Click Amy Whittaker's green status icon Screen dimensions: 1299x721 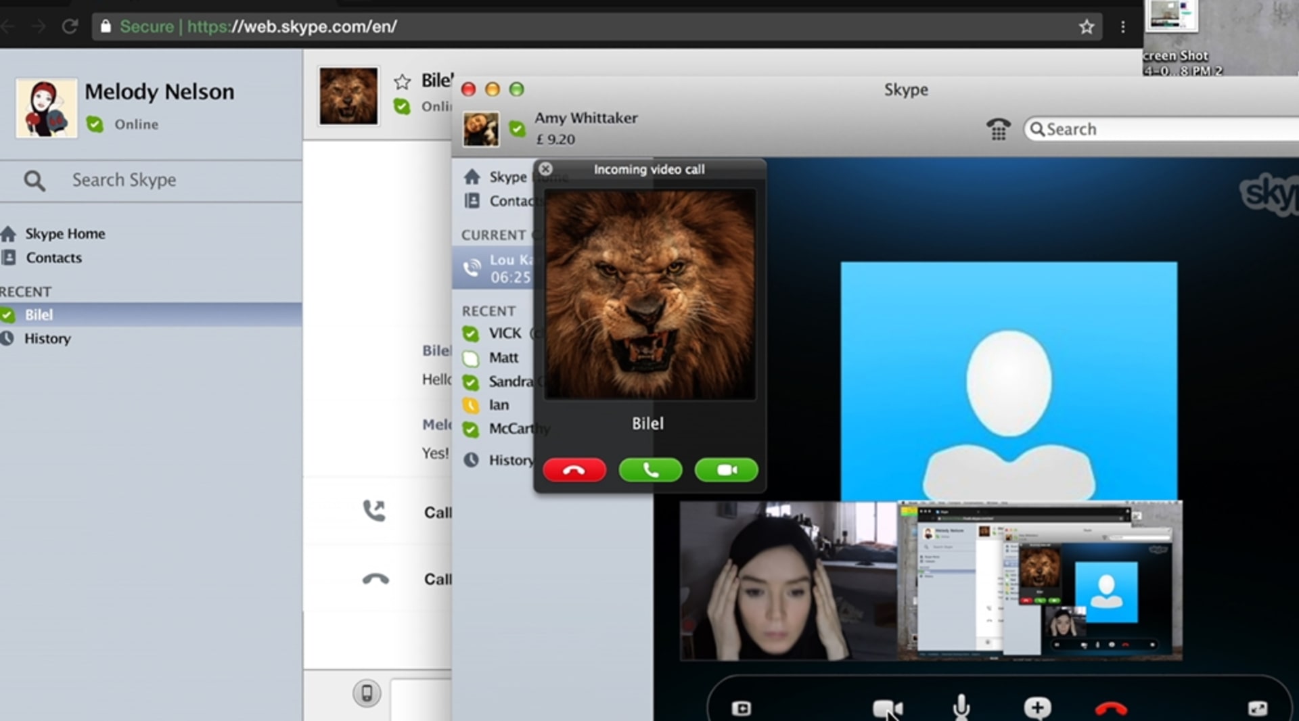518,129
